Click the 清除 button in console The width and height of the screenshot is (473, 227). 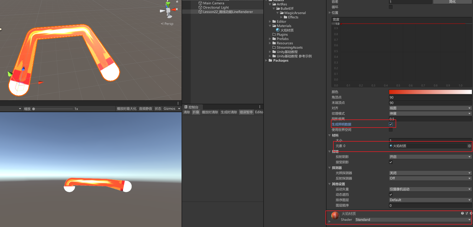pos(187,112)
